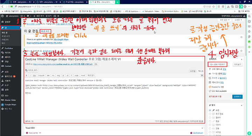The width and height of the screenshot is (252, 136).
Task: Click the '미리보기' preview button
Action: (238, 65)
